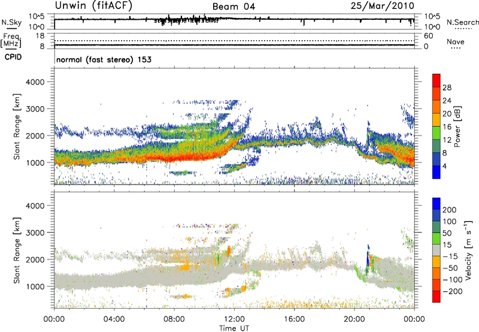Click the '4000' tick on the power plot axis
Image resolution: width=479 pixels, height=332 pixels.
point(35,82)
